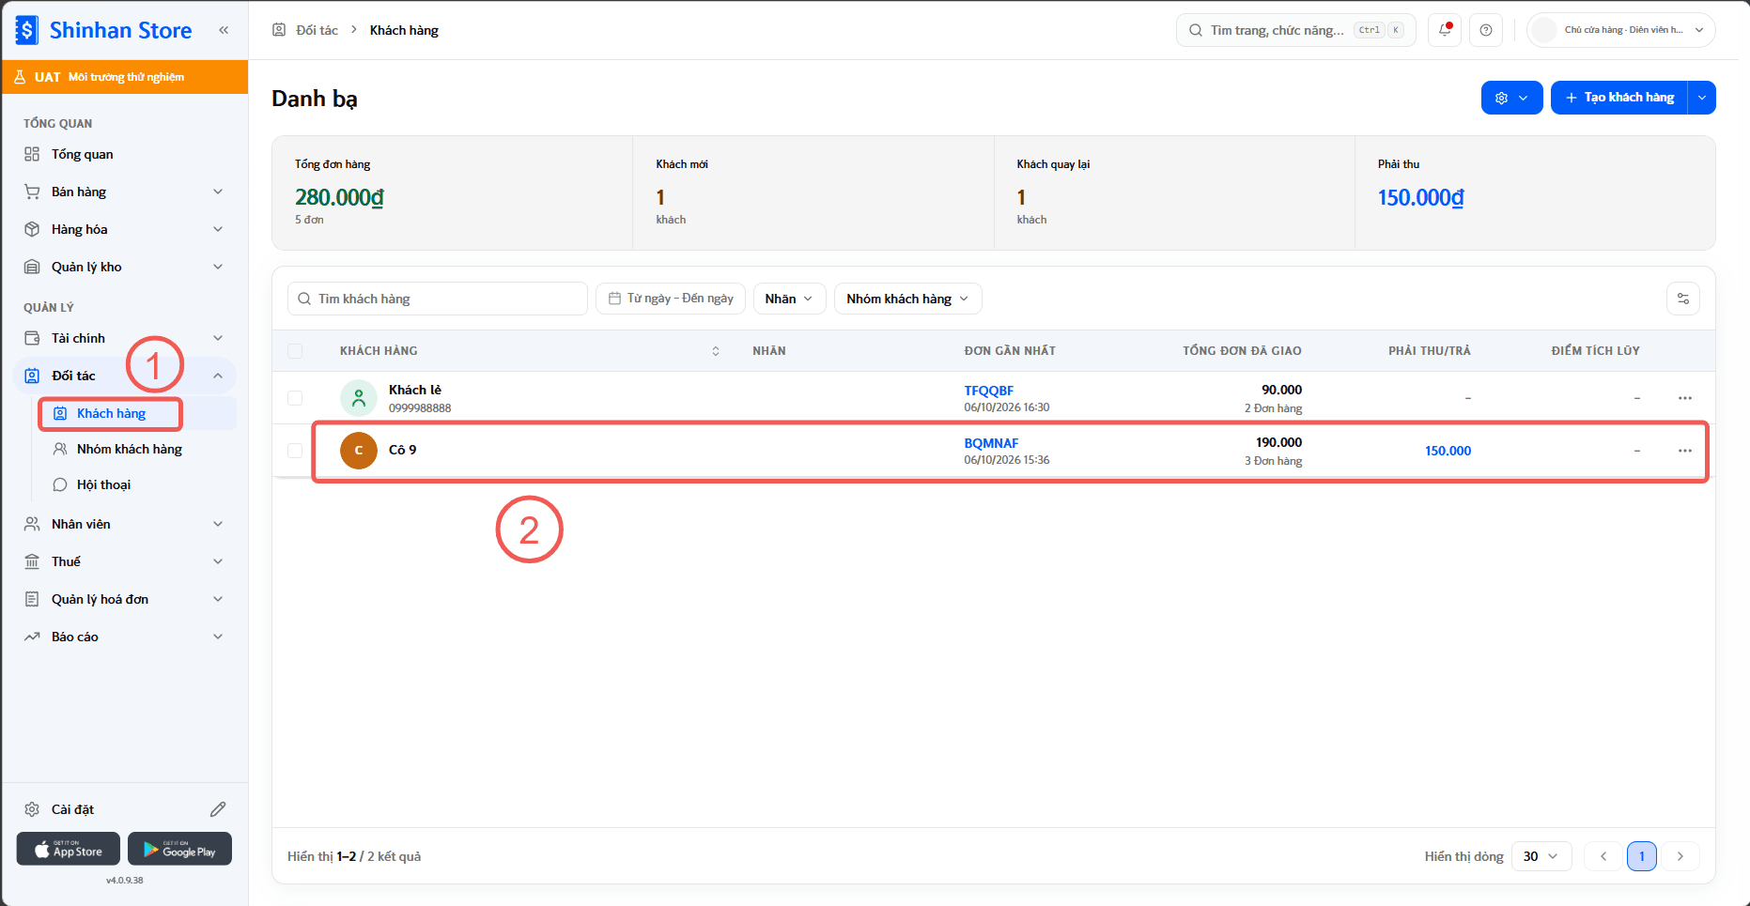Click the Khách lẻ avatar icon
This screenshot has width=1750, height=906.
pyautogui.click(x=359, y=398)
